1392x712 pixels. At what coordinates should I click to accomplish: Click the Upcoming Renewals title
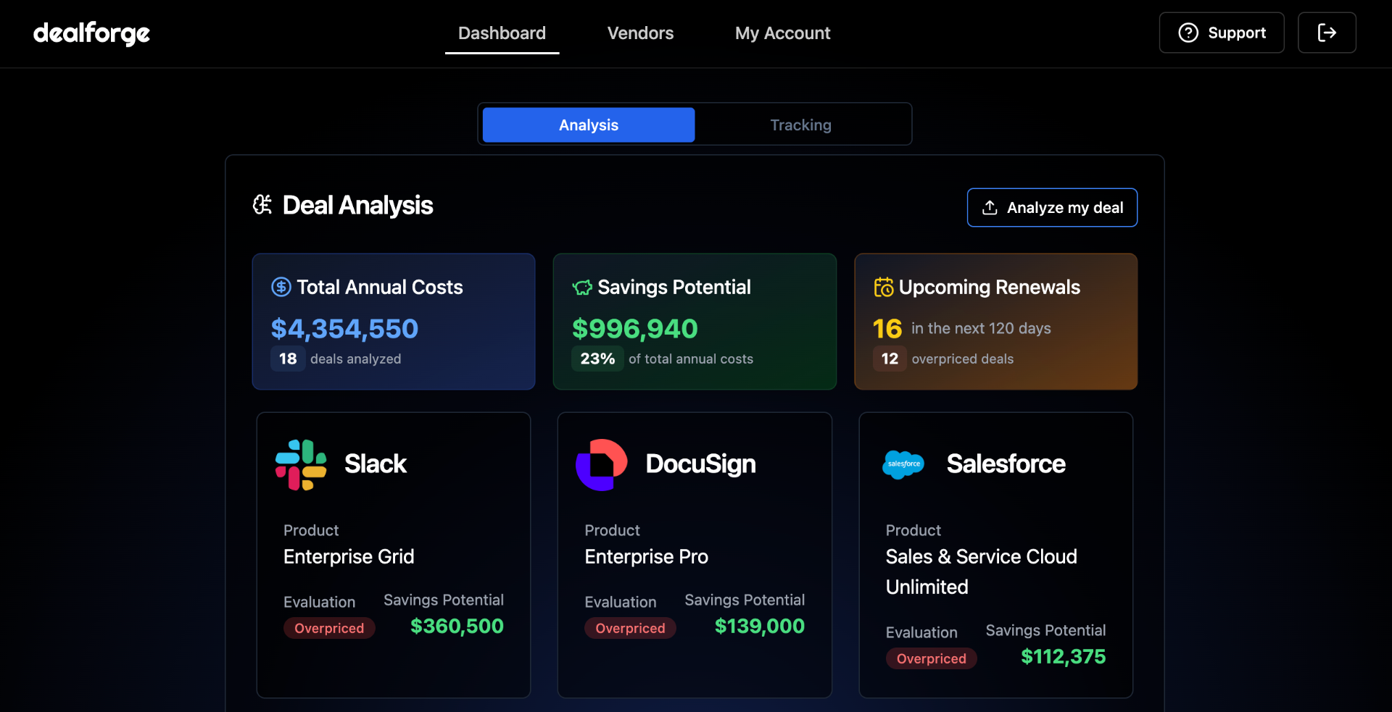(989, 288)
